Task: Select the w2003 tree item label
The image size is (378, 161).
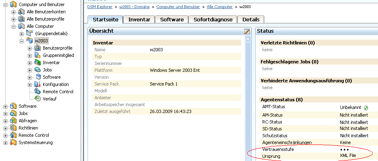Action: 41,41
